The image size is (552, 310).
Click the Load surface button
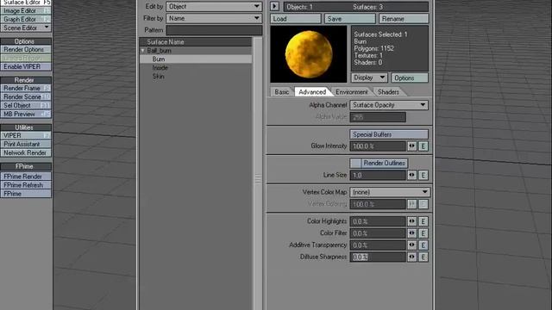pos(296,19)
